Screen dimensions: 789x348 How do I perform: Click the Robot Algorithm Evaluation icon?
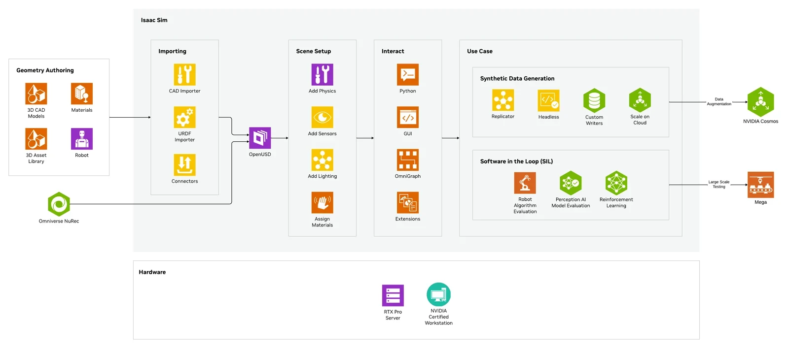coord(525,183)
